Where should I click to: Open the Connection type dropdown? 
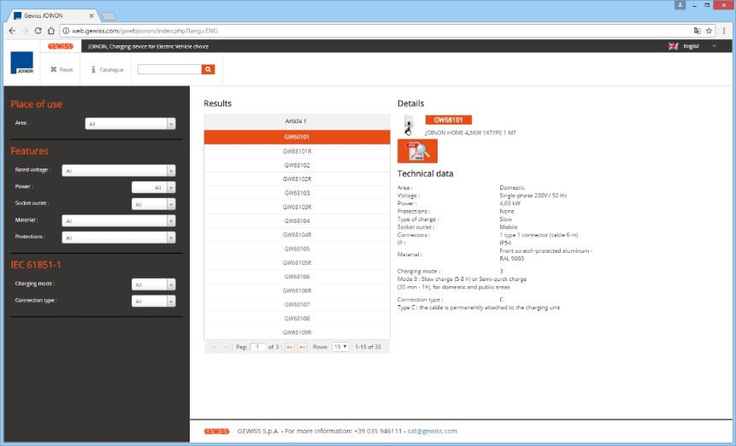[154, 301]
